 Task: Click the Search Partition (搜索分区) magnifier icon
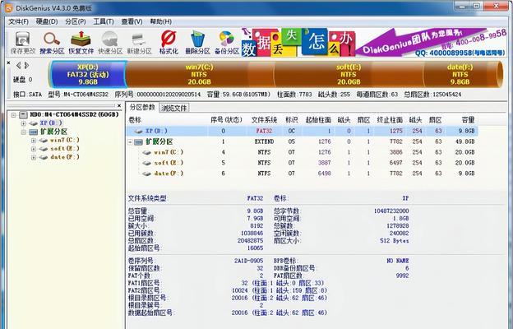[52, 39]
